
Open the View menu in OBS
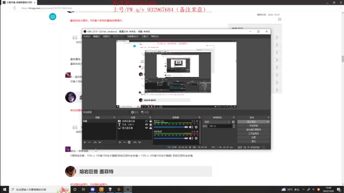tap(106, 36)
